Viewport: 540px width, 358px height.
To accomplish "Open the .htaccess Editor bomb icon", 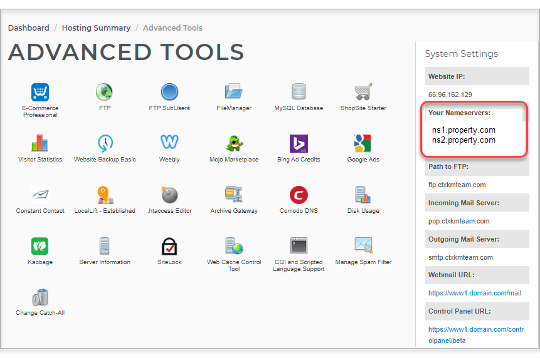I will click(x=169, y=195).
